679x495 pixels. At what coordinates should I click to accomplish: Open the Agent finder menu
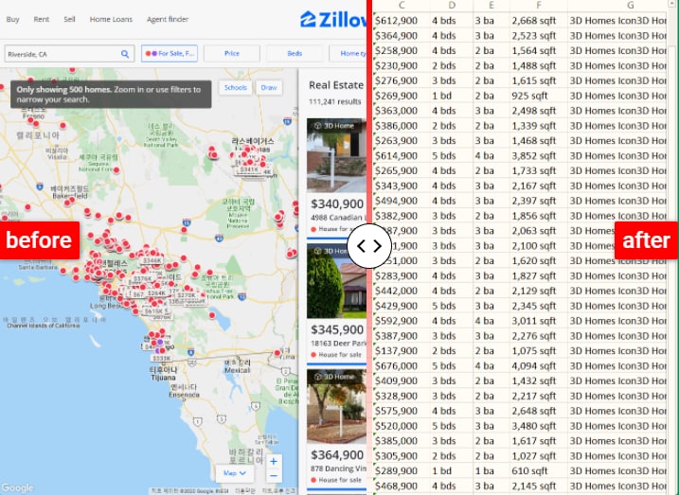(168, 20)
